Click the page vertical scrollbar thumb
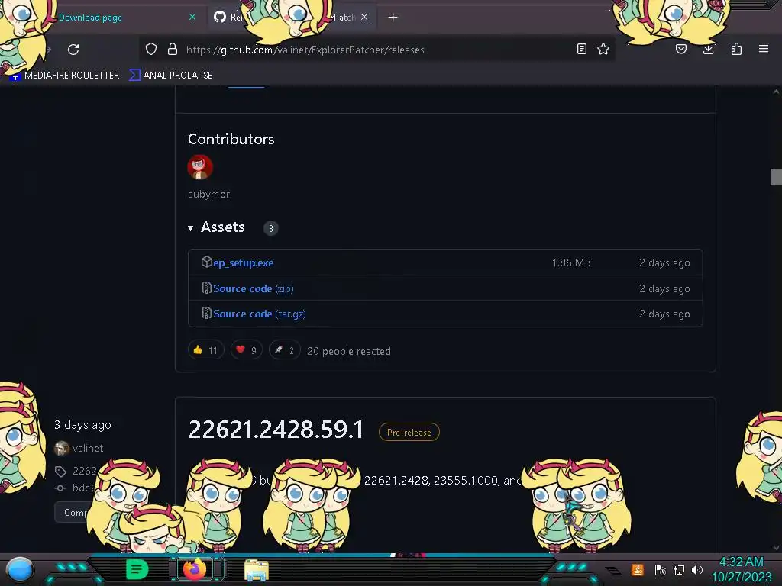Viewport: 782px width, 586px height. pyautogui.click(x=776, y=177)
